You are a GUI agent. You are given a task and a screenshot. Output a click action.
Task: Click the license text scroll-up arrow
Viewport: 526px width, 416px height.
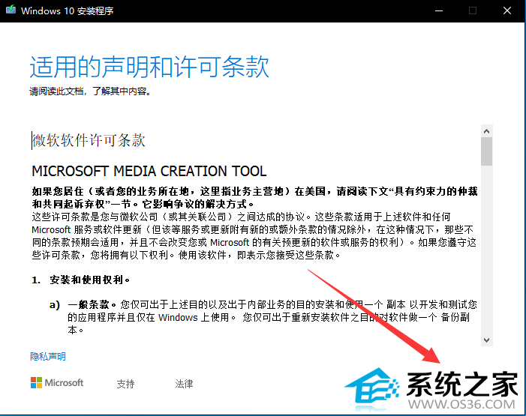[486, 131]
